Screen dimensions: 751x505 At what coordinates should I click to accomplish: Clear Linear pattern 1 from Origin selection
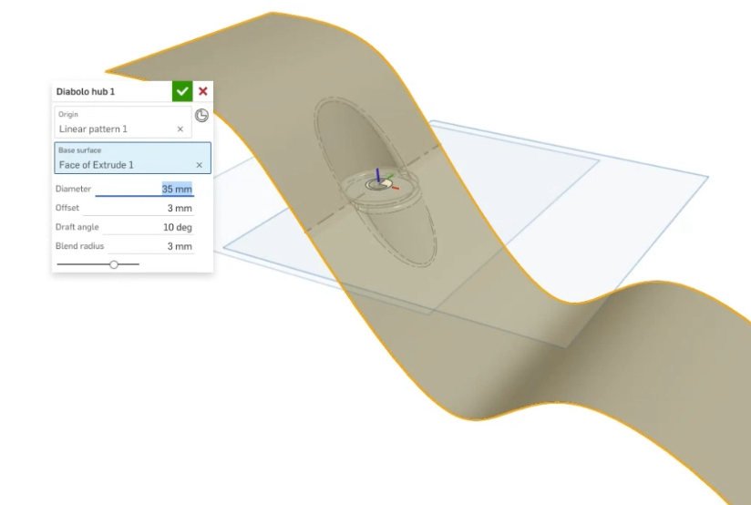[180, 129]
